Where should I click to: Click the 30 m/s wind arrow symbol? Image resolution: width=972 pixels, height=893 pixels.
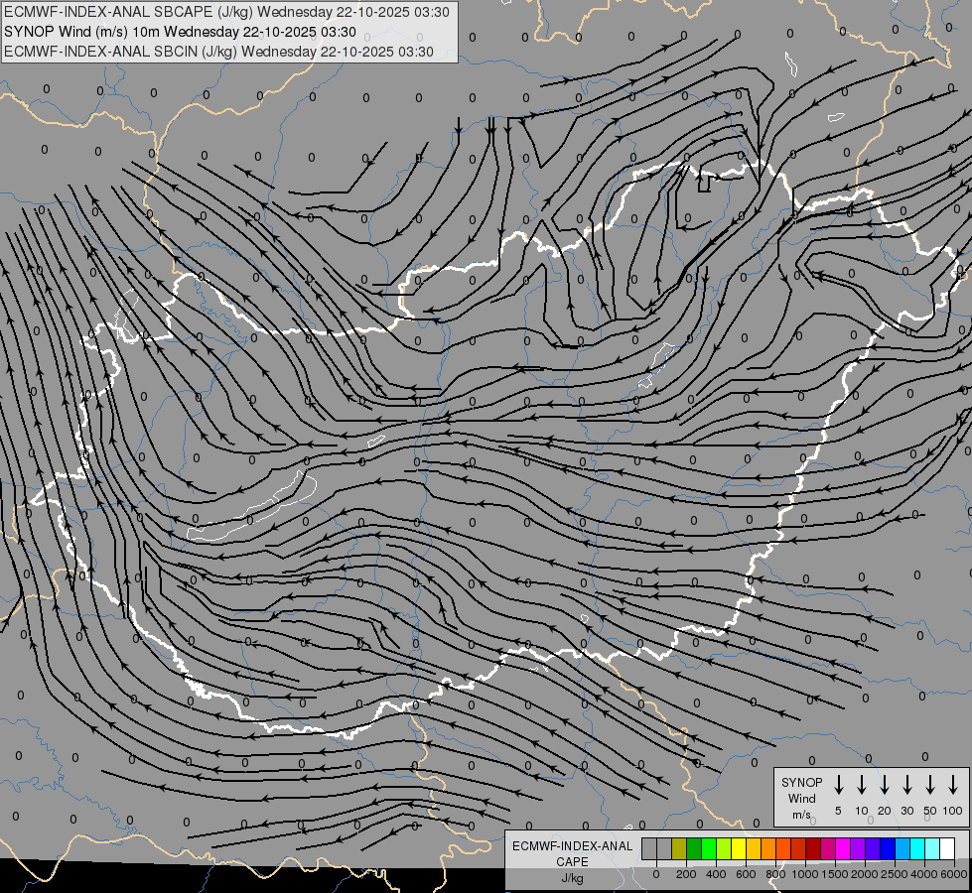tap(906, 785)
